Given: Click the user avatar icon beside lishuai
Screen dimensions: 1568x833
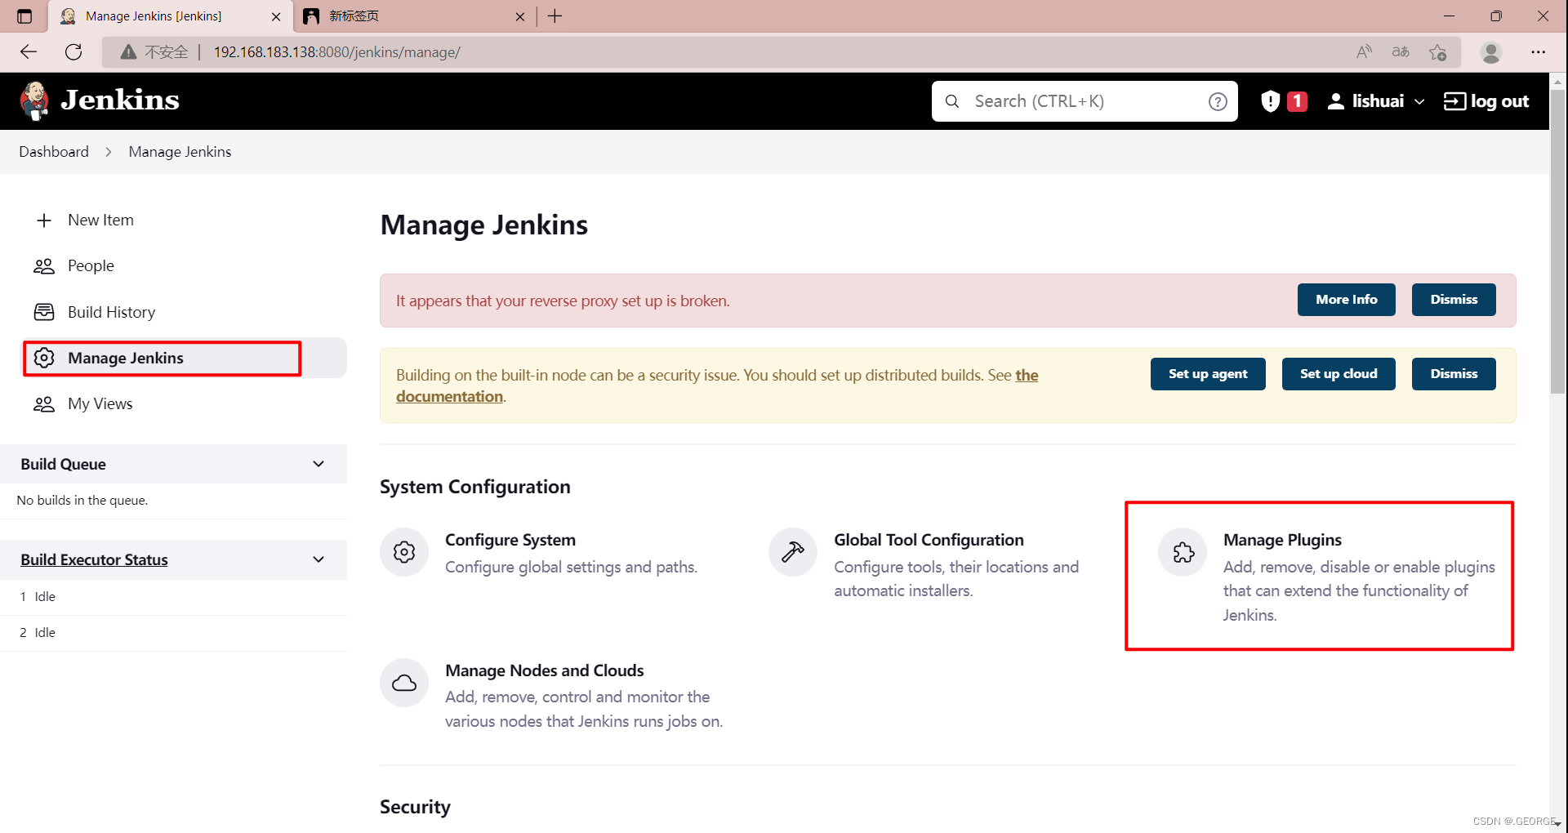Looking at the screenshot, I should point(1336,101).
